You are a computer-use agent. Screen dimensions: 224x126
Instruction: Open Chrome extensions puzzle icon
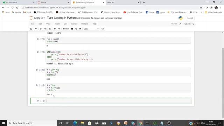click(x=211, y=8)
